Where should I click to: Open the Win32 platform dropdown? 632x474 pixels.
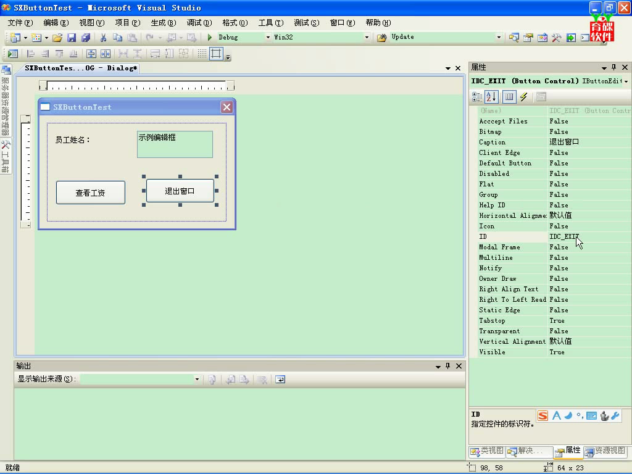tap(367, 38)
